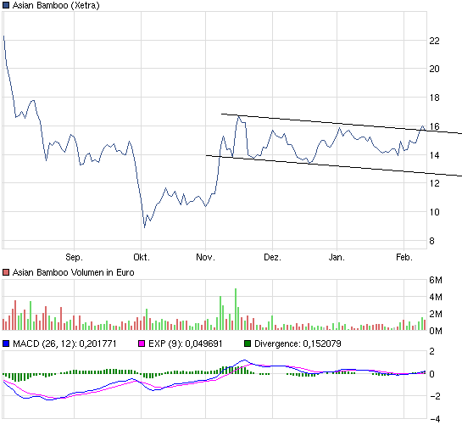This screenshot has width=462, height=430.
Task: Click the price axis value 22
Action: click(434, 41)
